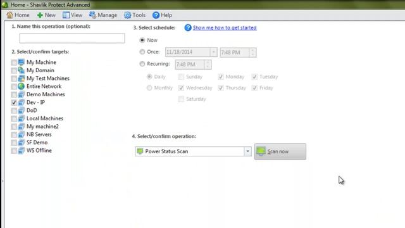
Task: Open the Once date picker dropdown
Action: [213, 52]
